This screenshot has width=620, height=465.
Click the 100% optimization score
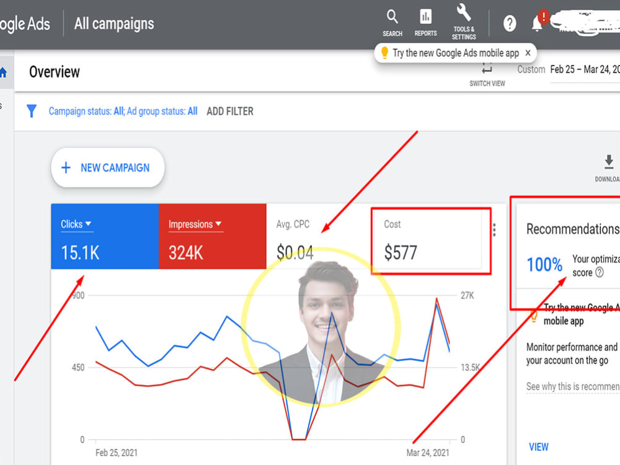(x=544, y=265)
